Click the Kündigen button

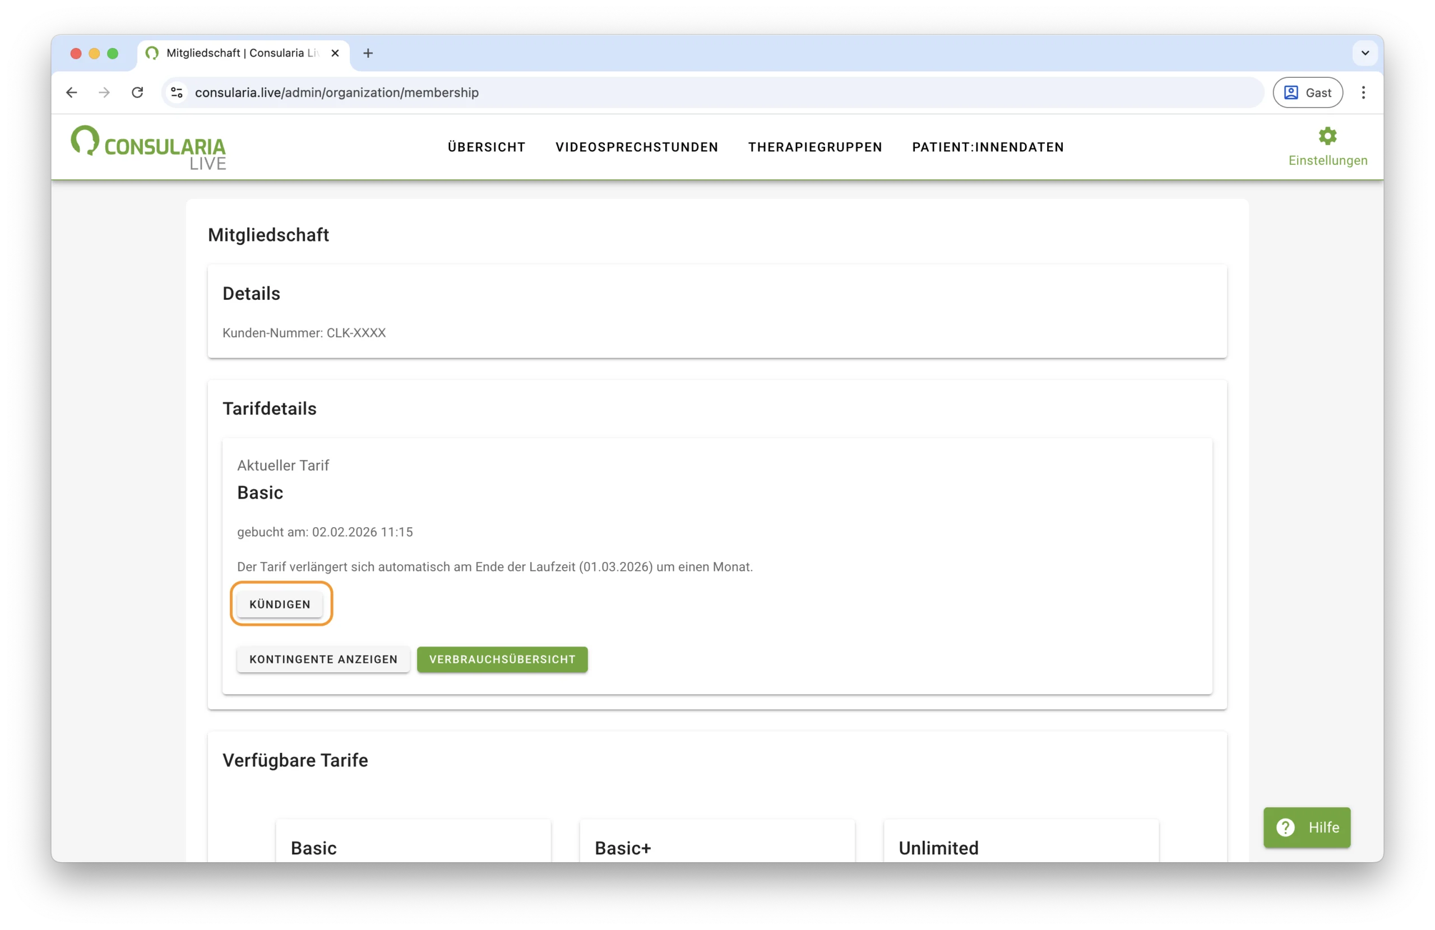280,604
